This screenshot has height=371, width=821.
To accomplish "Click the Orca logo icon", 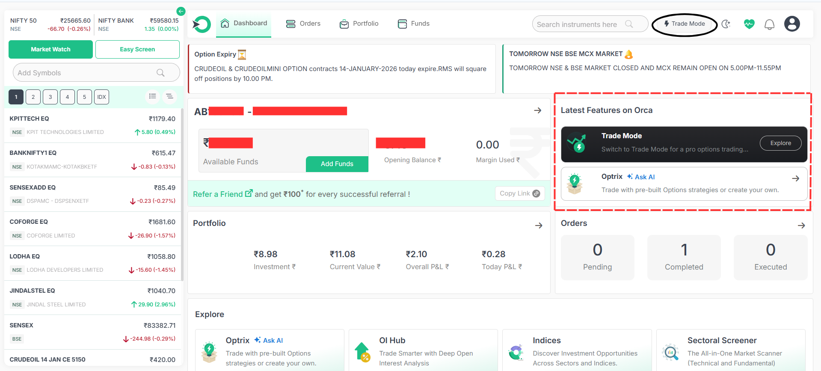I will click(x=202, y=24).
